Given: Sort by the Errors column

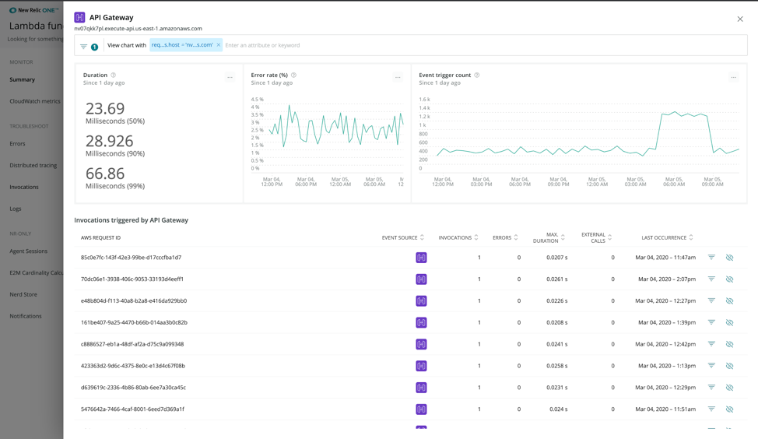Looking at the screenshot, I should (505, 237).
